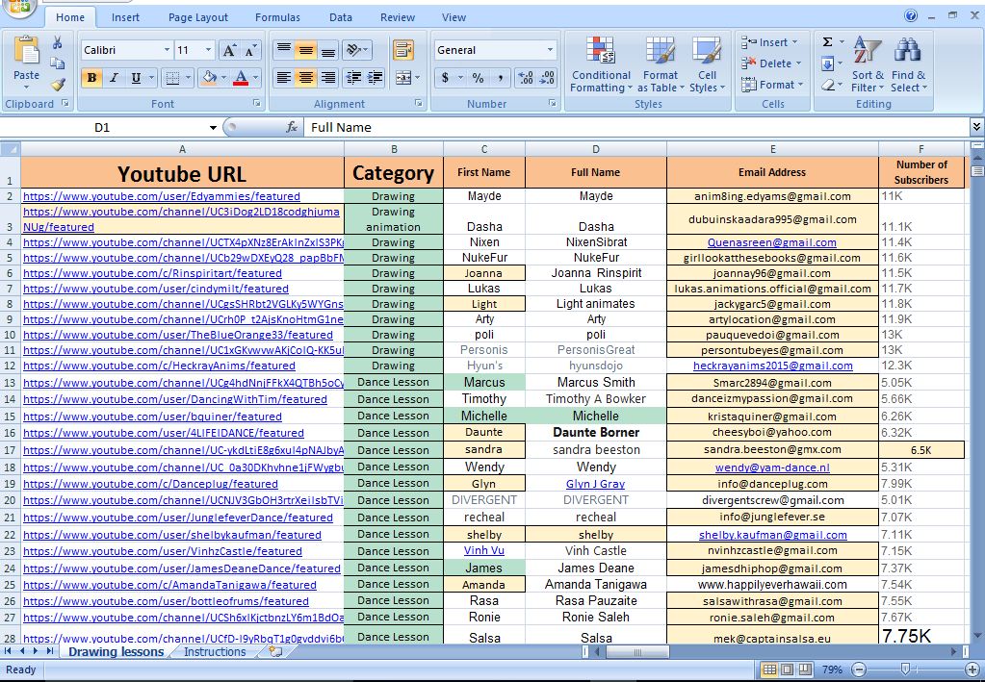This screenshot has width=985, height=682.
Task: Click the Insert cells button
Action: coord(769,42)
